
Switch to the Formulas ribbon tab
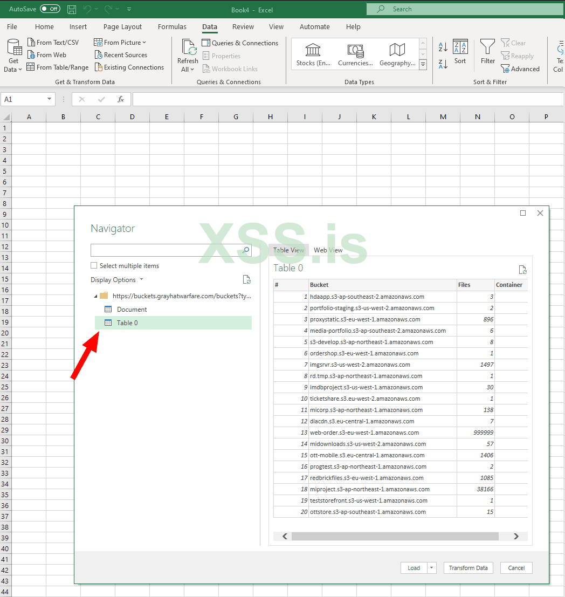(172, 26)
